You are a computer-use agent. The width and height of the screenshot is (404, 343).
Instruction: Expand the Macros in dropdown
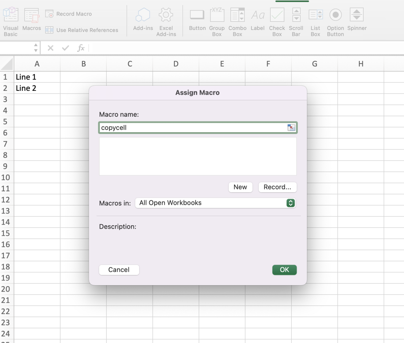point(290,203)
